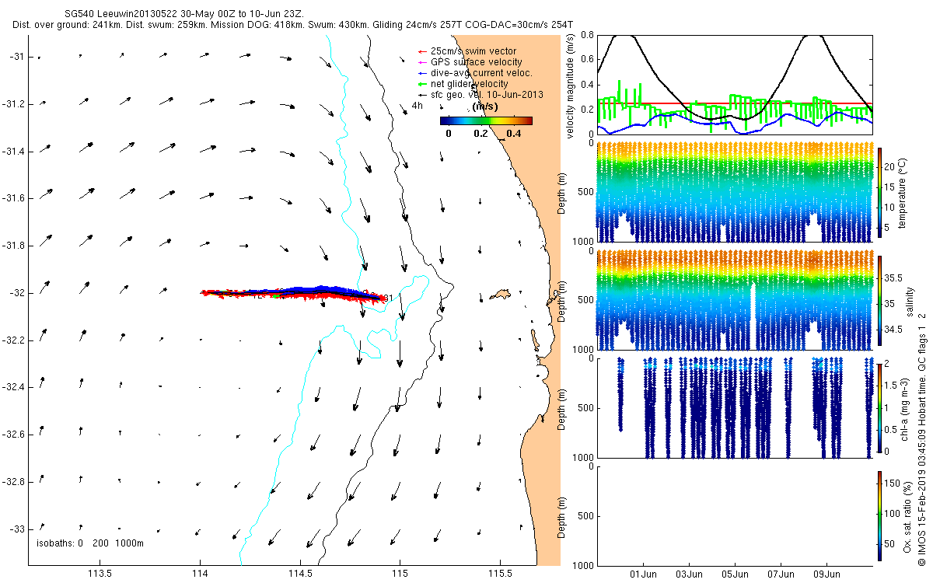Click the map longitude tick '114'
Screen dimensions: 933x583
[200, 574]
